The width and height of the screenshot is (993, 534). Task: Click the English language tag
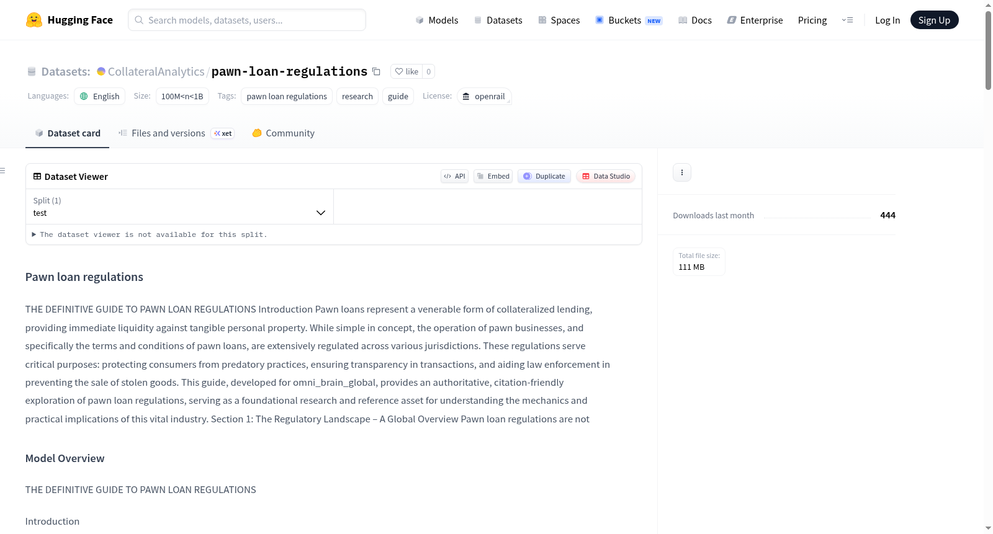pos(100,96)
